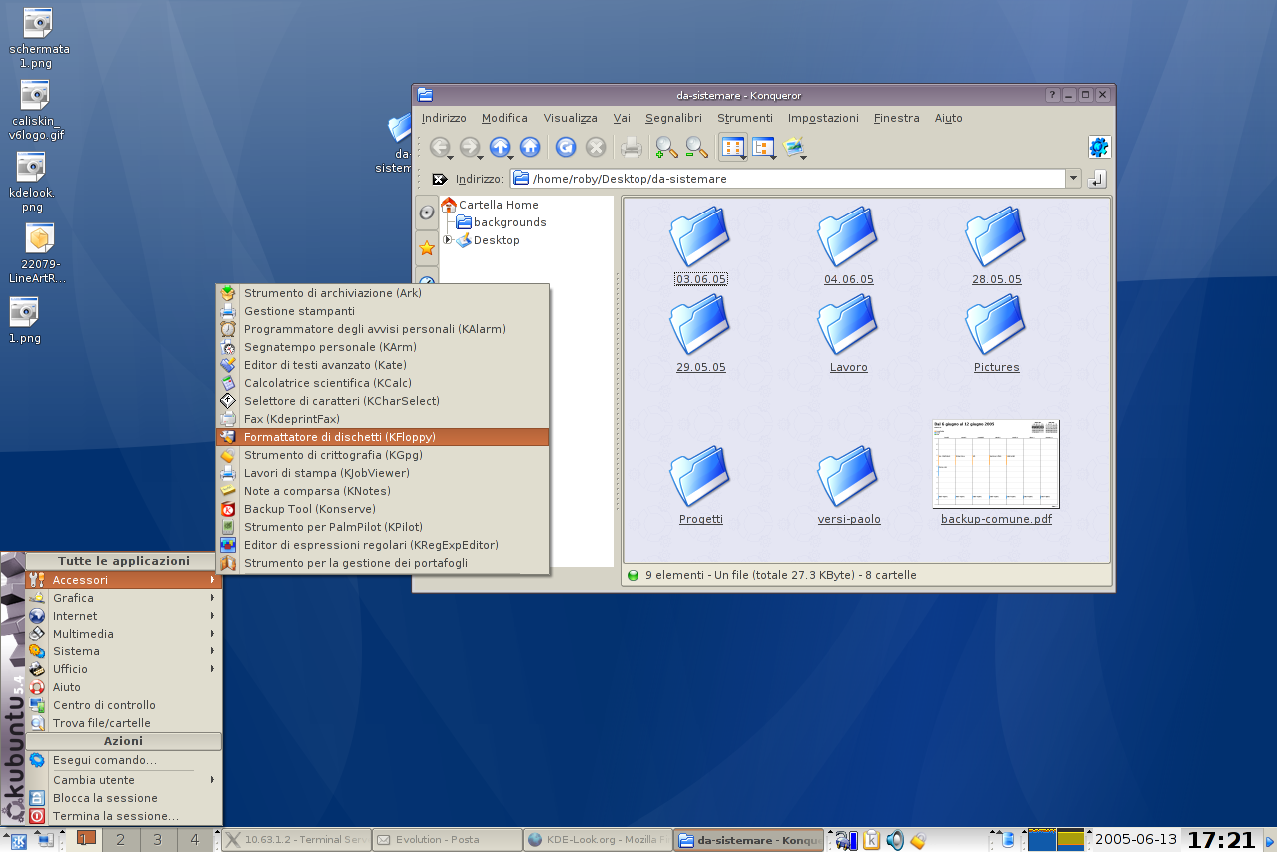Launch Strumento di archiviazione (Ark)
The width and height of the screenshot is (1277, 852).
(382, 293)
